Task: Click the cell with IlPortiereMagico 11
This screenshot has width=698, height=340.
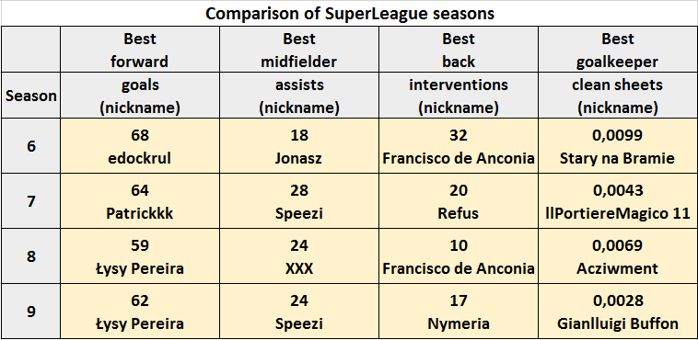Action: [618, 201]
